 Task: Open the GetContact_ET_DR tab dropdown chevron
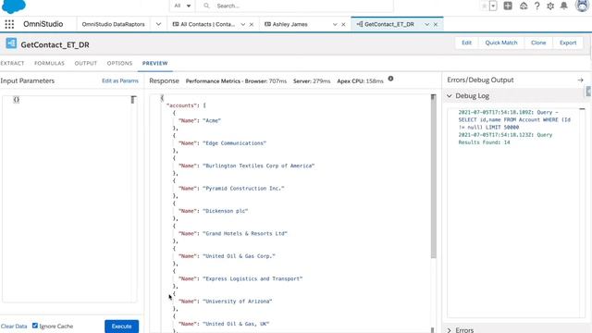tap(426, 25)
